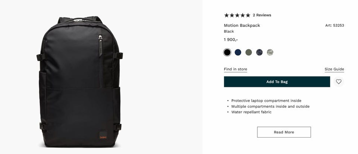Choose the light grey camo swatch
The image size is (358, 154).
point(270,53)
